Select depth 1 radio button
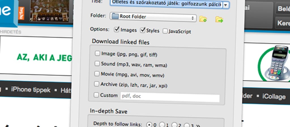 point(162,124)
